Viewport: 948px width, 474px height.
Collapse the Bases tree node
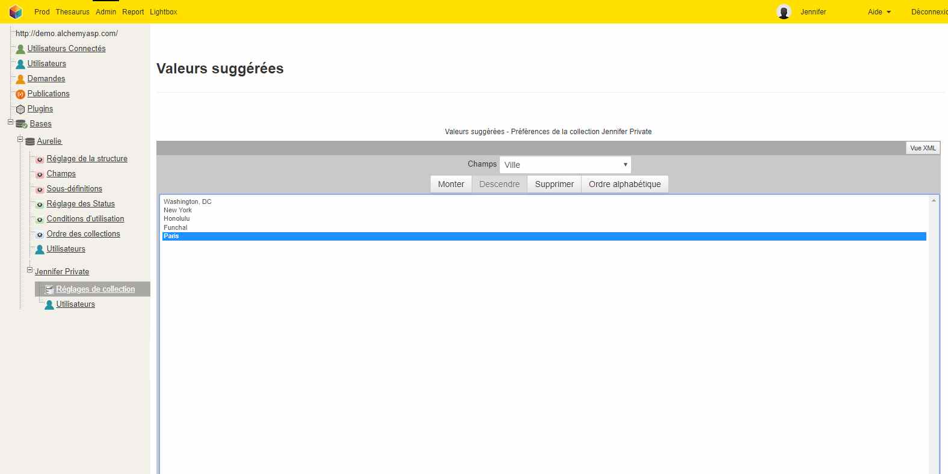point(10,122)
